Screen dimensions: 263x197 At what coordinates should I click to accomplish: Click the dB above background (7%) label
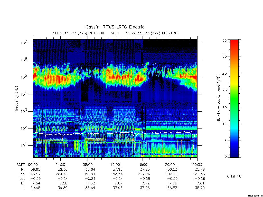click(x=218, y=99)
